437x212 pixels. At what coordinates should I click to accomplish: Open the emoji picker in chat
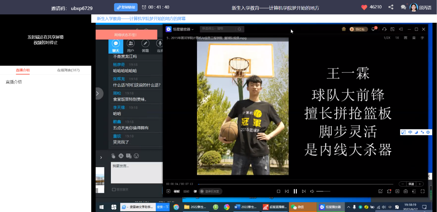pos(136,156)
